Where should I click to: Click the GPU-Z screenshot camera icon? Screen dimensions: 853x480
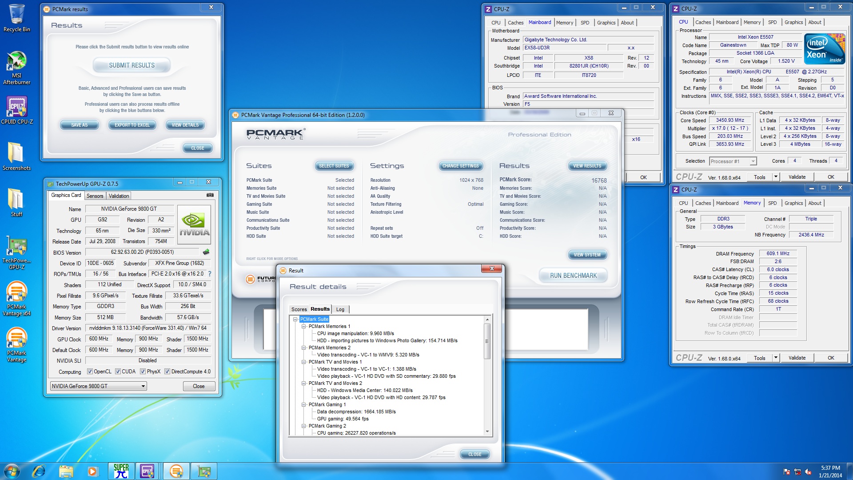tap(210, 195)
